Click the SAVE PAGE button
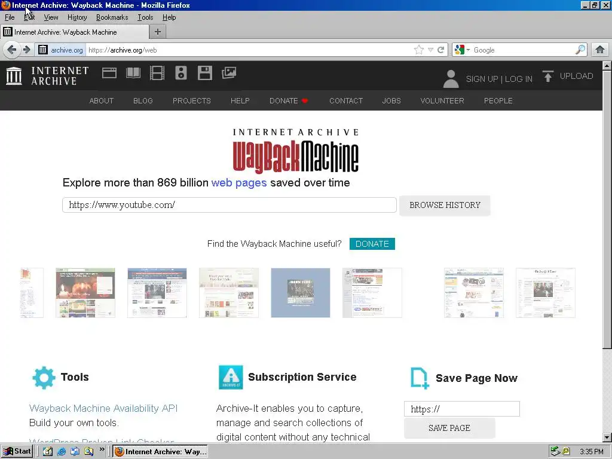Viewport: 612px width, 459px height. click(449, 428)
